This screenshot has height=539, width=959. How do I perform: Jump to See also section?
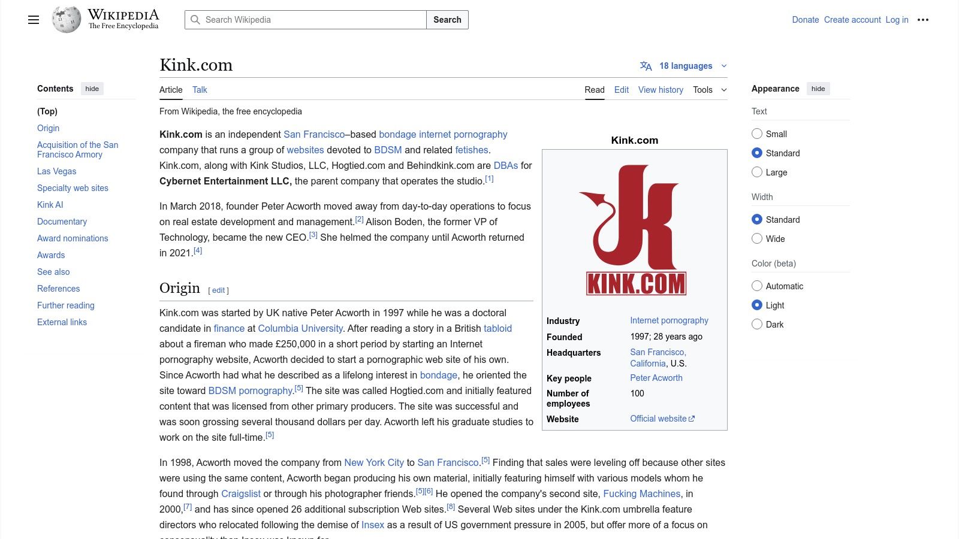[x=53, y=272]
